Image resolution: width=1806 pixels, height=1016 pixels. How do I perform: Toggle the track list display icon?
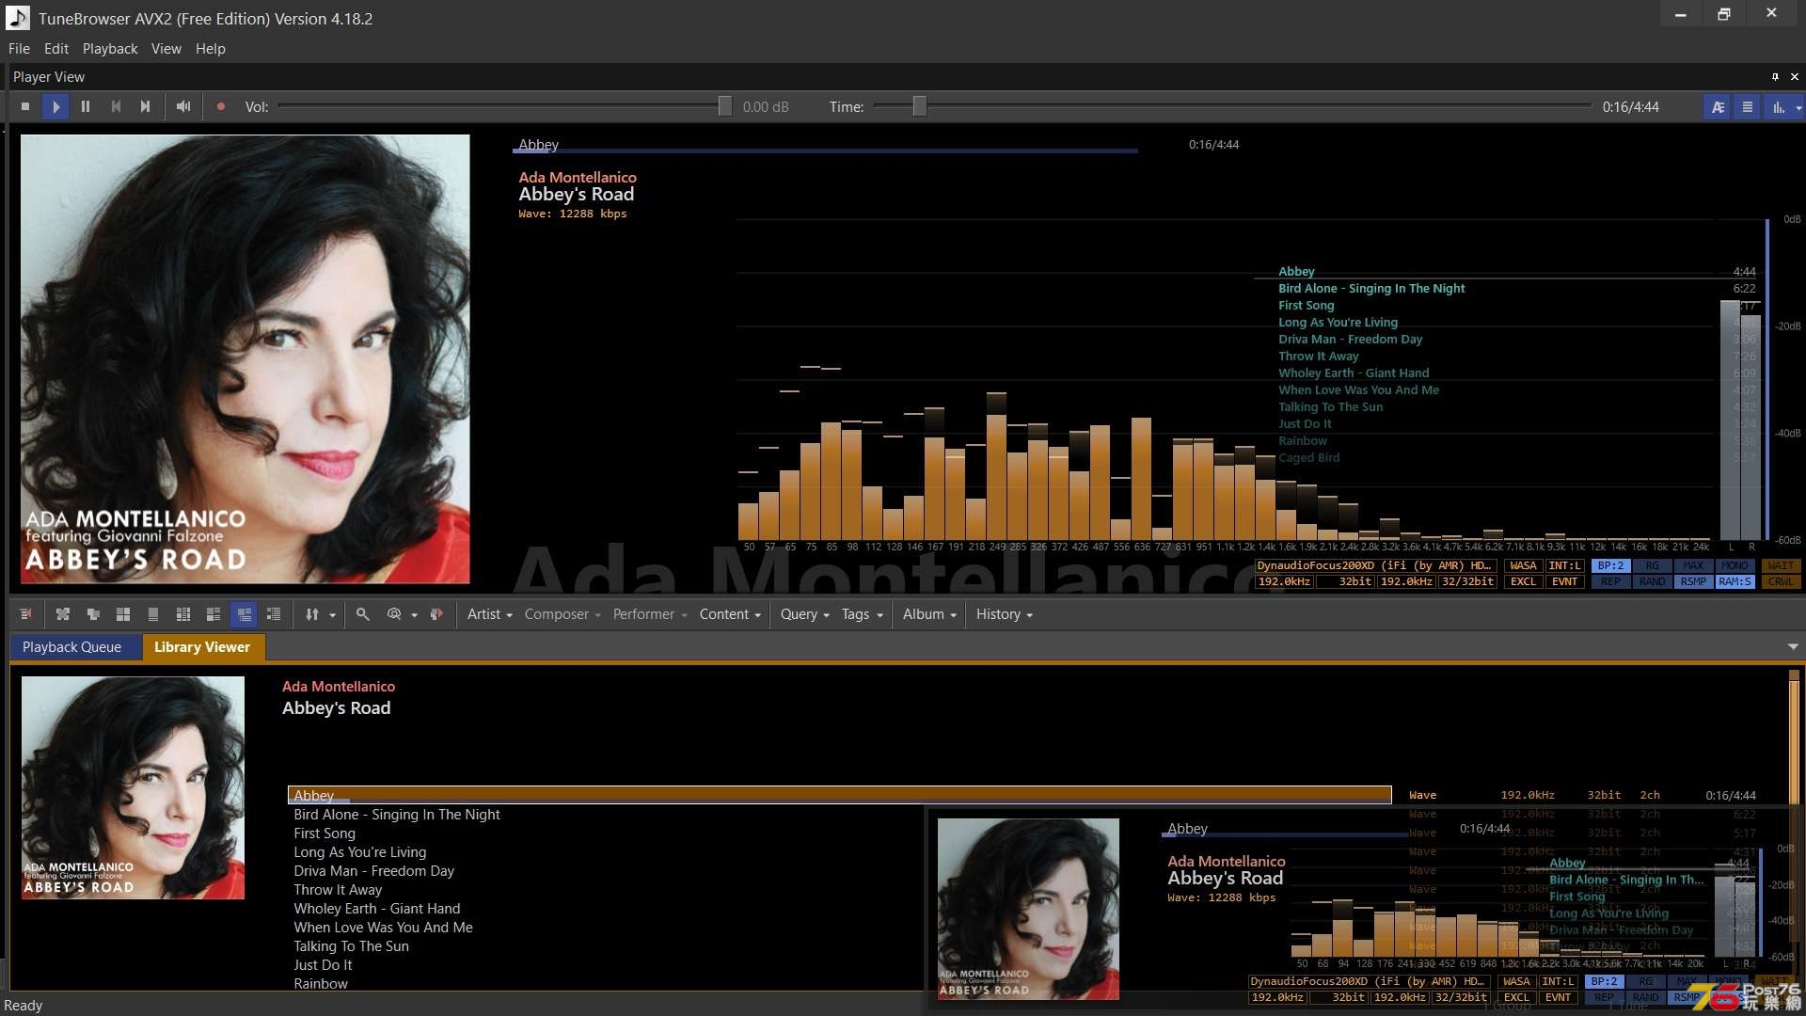[x=1748, y=107]
